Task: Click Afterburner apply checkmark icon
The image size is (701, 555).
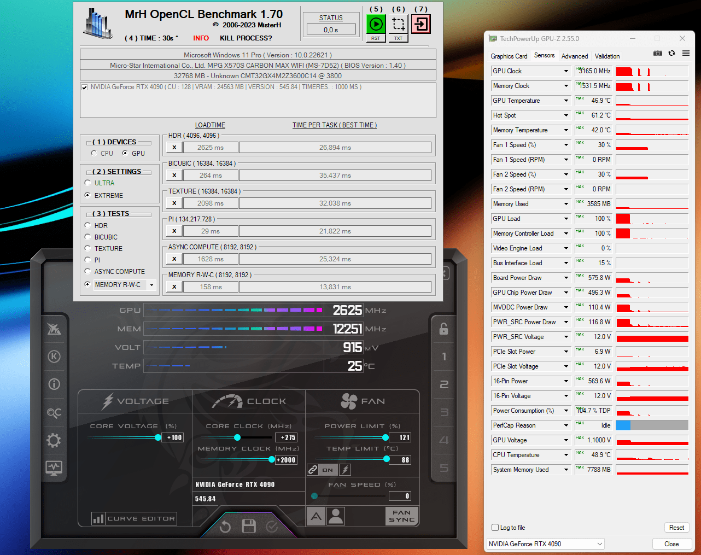Action: (272, 527)
